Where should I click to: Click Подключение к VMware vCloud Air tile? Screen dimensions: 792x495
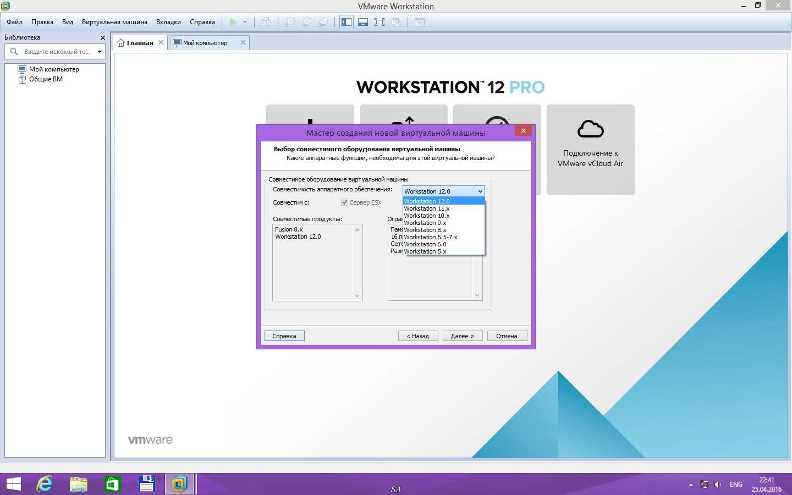[x=590, y=150]
